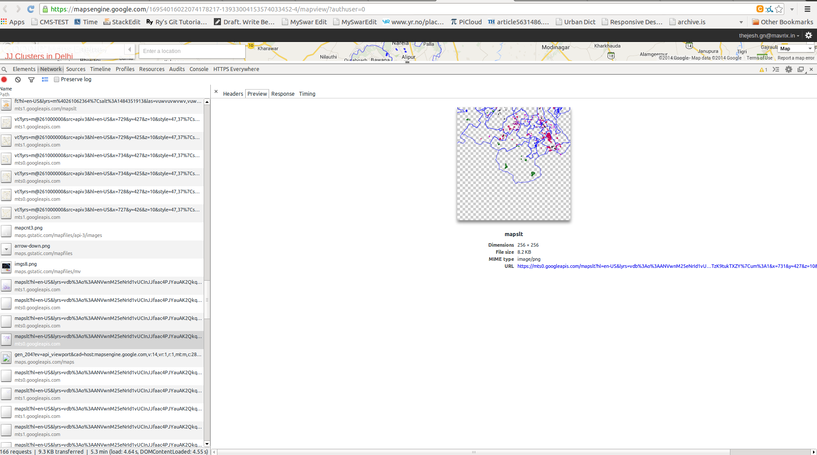Click the browser forward arrow
Image resolution: width=817 pixels, height=455 pixels.
pos(18,9)
